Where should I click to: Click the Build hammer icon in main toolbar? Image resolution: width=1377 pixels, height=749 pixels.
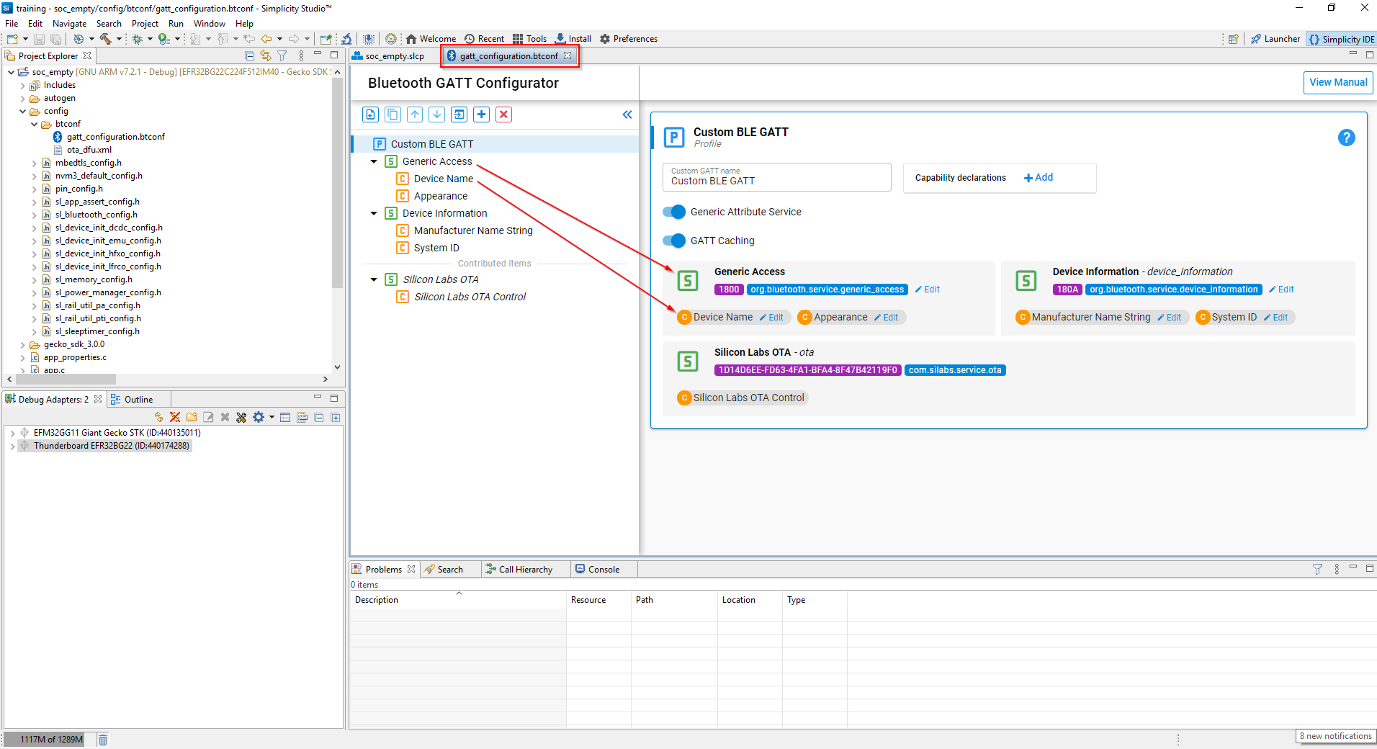pos(106,39)
